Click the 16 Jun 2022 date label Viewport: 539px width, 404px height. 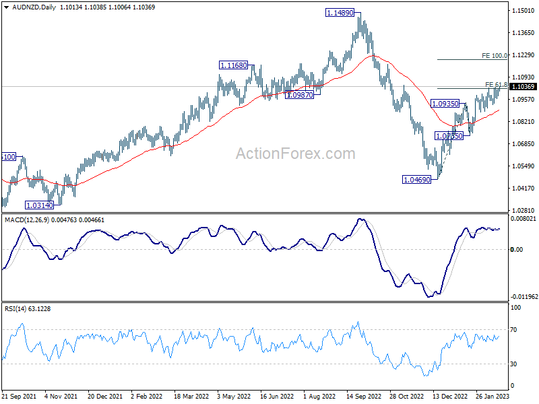pos(277,397)
